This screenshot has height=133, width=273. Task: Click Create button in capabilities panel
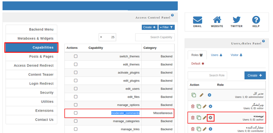150,27
